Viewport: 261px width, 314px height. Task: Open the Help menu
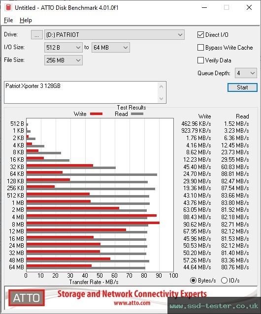(26, 20)
